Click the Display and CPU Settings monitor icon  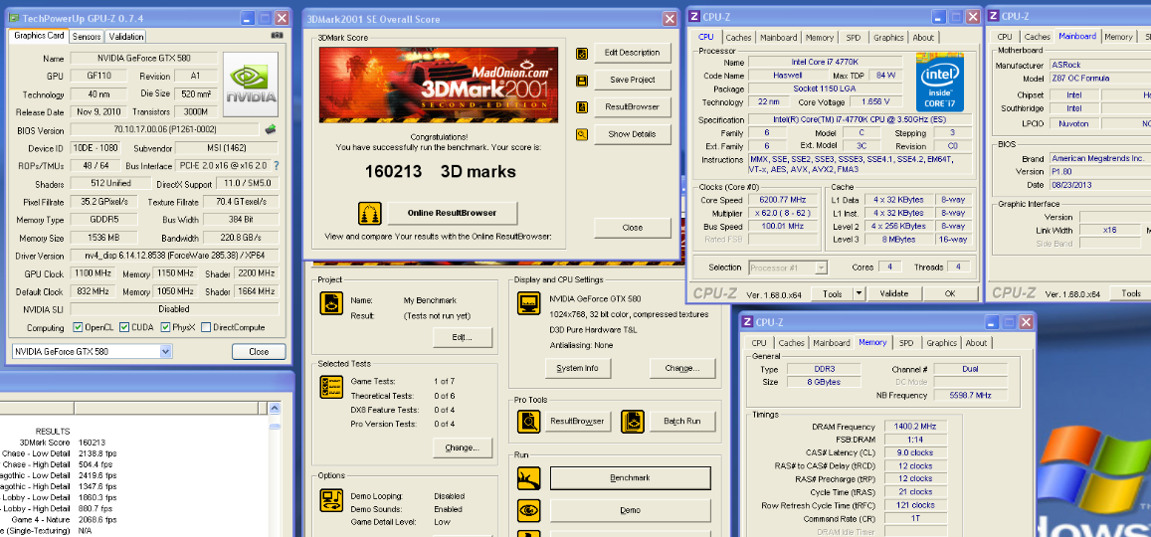pyautogui.click(x=529, y=303)
